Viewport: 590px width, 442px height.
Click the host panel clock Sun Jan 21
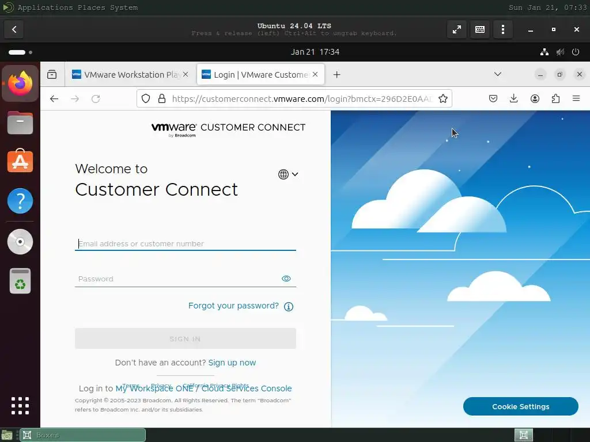pyautogui.click(x=547, y=7)
